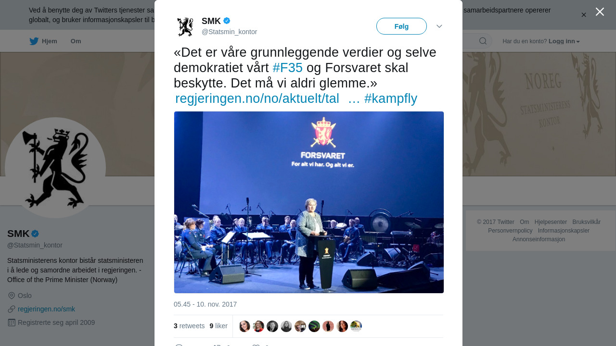Open SMK avatar in tweet header

(x=185, y=26)
